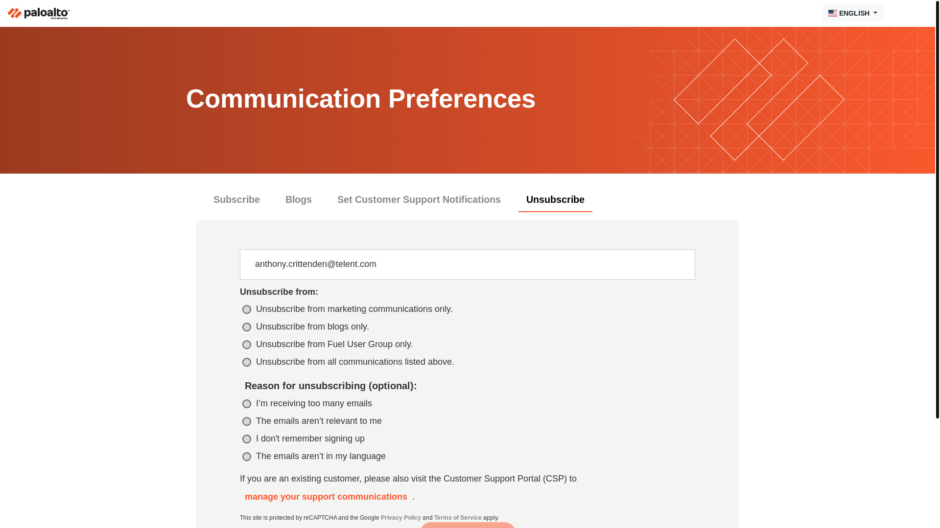This screenshot has height=528, width=940.
Task: Open manage your support communications link
Action: click(x=326, y=497)
